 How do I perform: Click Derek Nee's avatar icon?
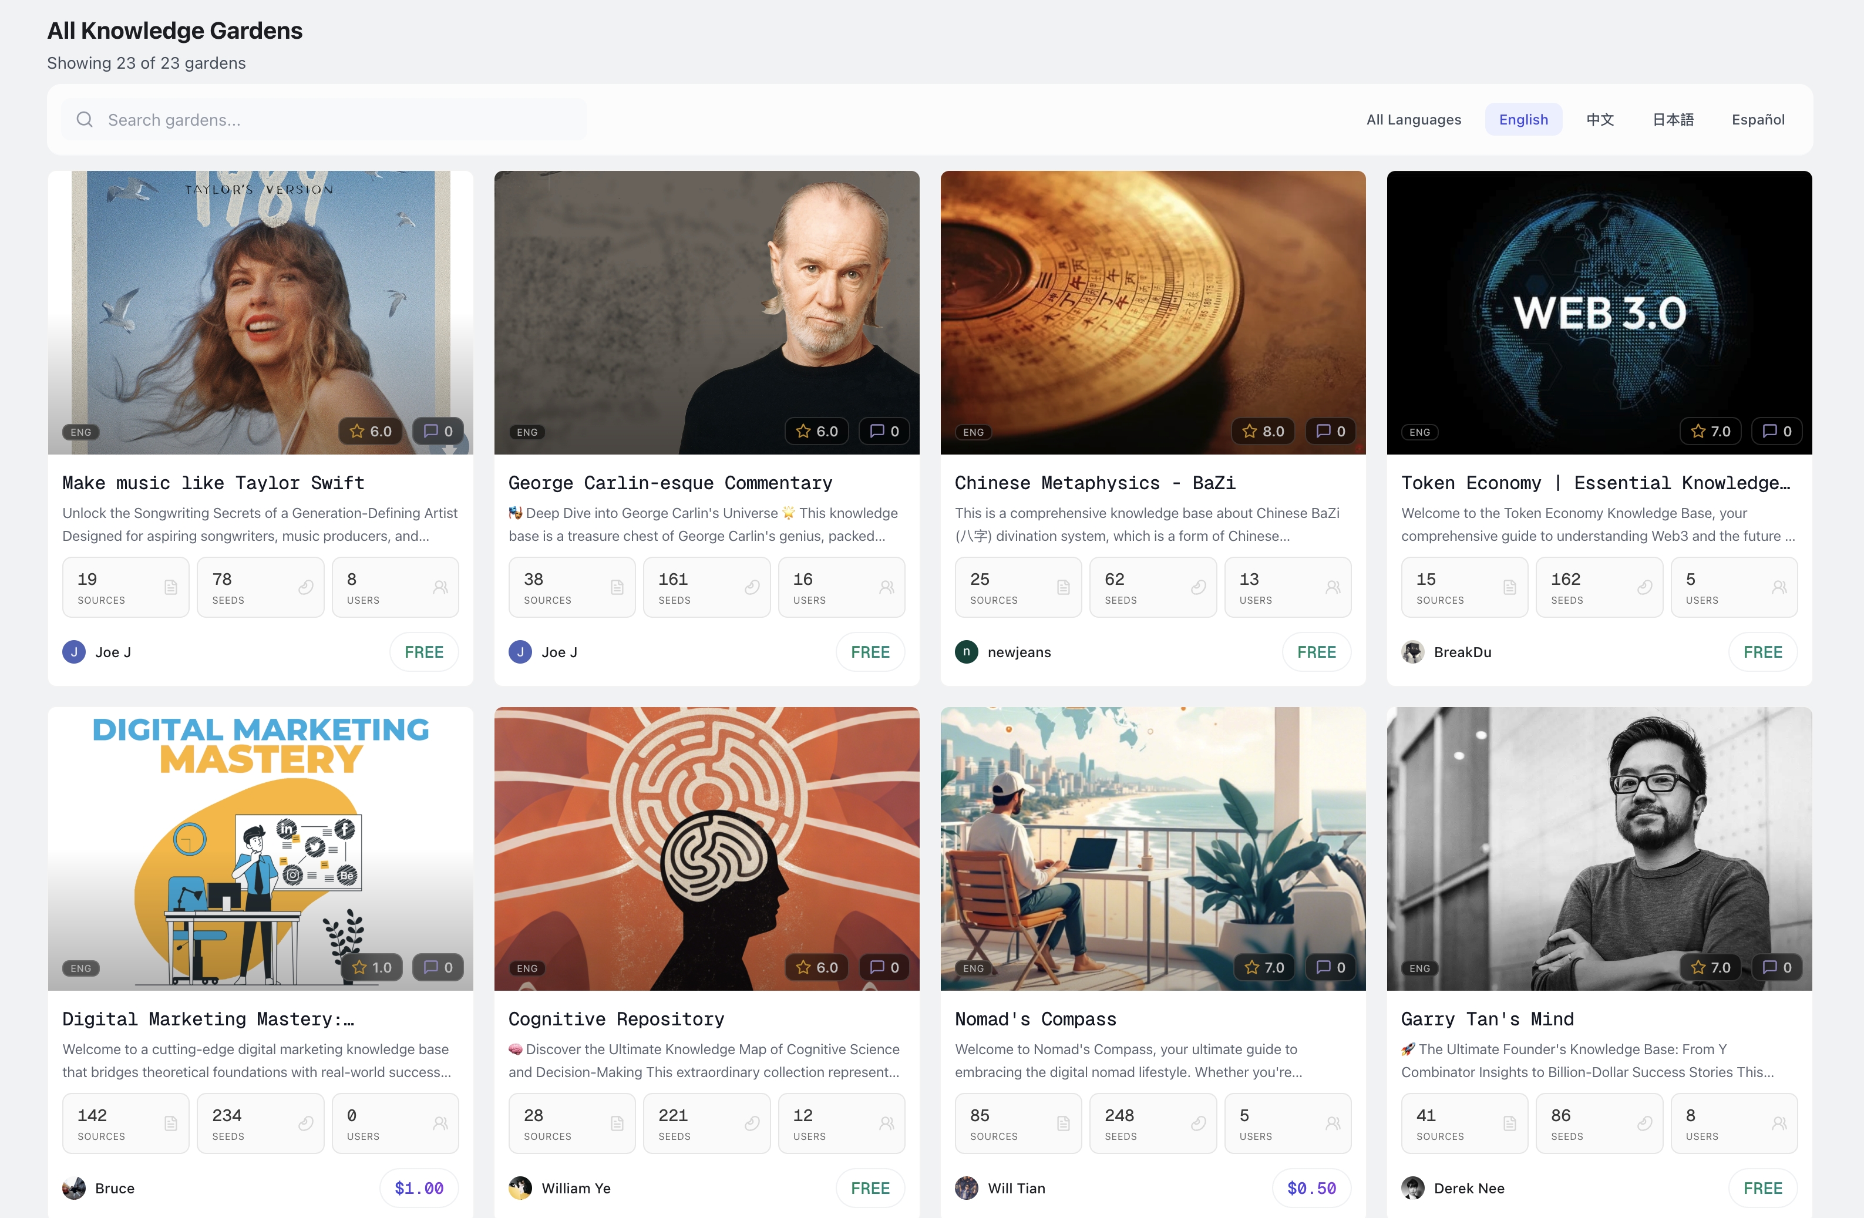coord(1412,1188)
